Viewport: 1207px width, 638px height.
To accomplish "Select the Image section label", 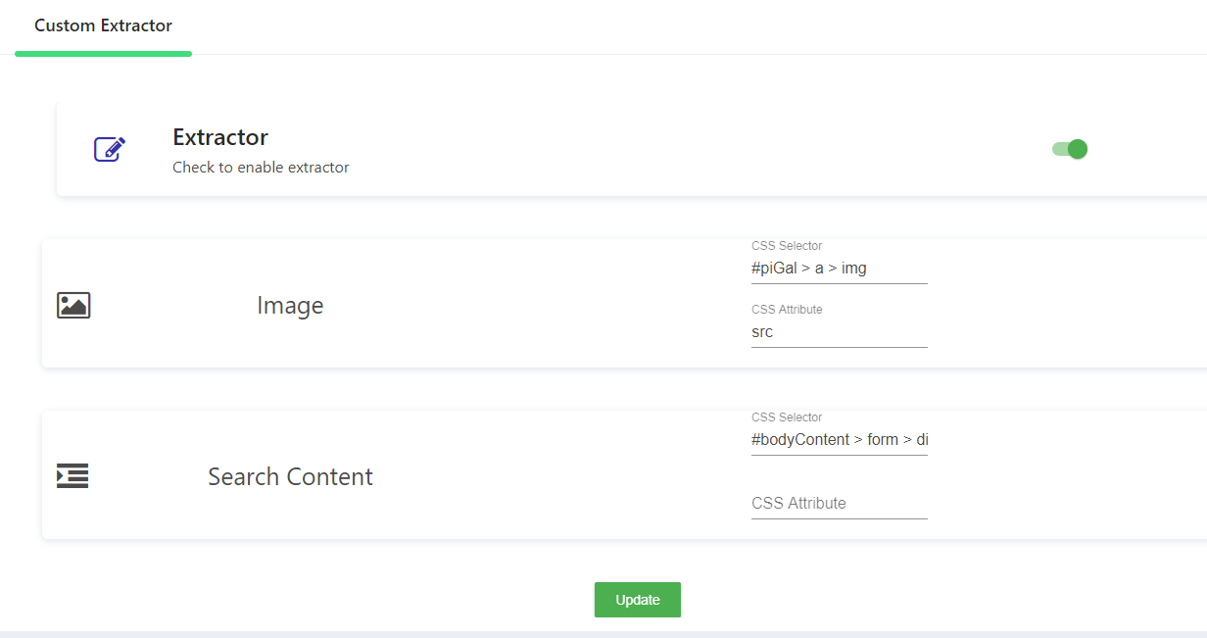I will point(290,306).
